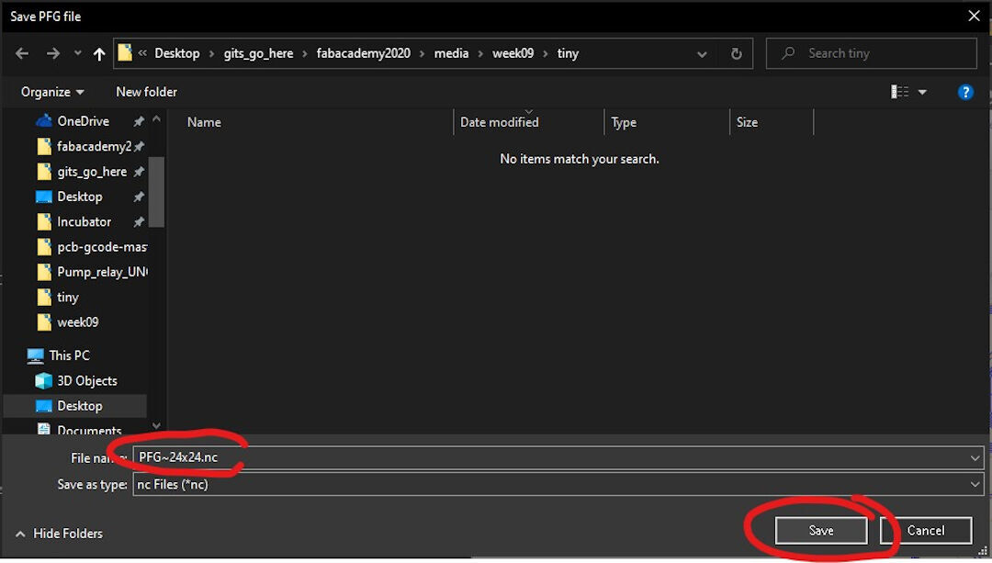992x563 pixels.
Task: Refresh the current folder view
Action: [735, 53]
